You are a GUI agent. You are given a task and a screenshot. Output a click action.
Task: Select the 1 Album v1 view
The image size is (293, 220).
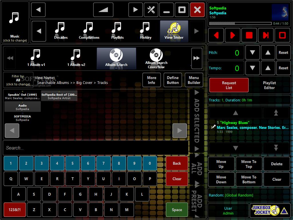click(x=36, y=58)
